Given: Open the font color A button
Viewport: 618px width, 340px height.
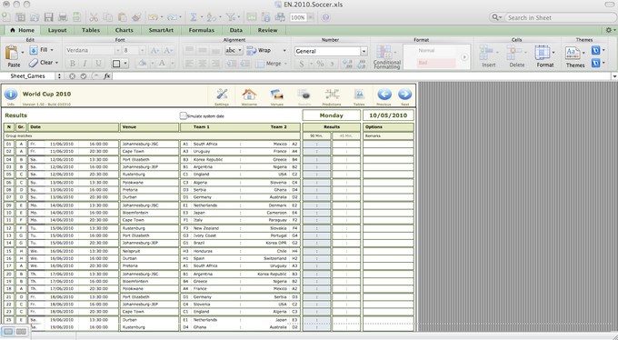Looking at the screenshot, I should click(x=162, y=64).
